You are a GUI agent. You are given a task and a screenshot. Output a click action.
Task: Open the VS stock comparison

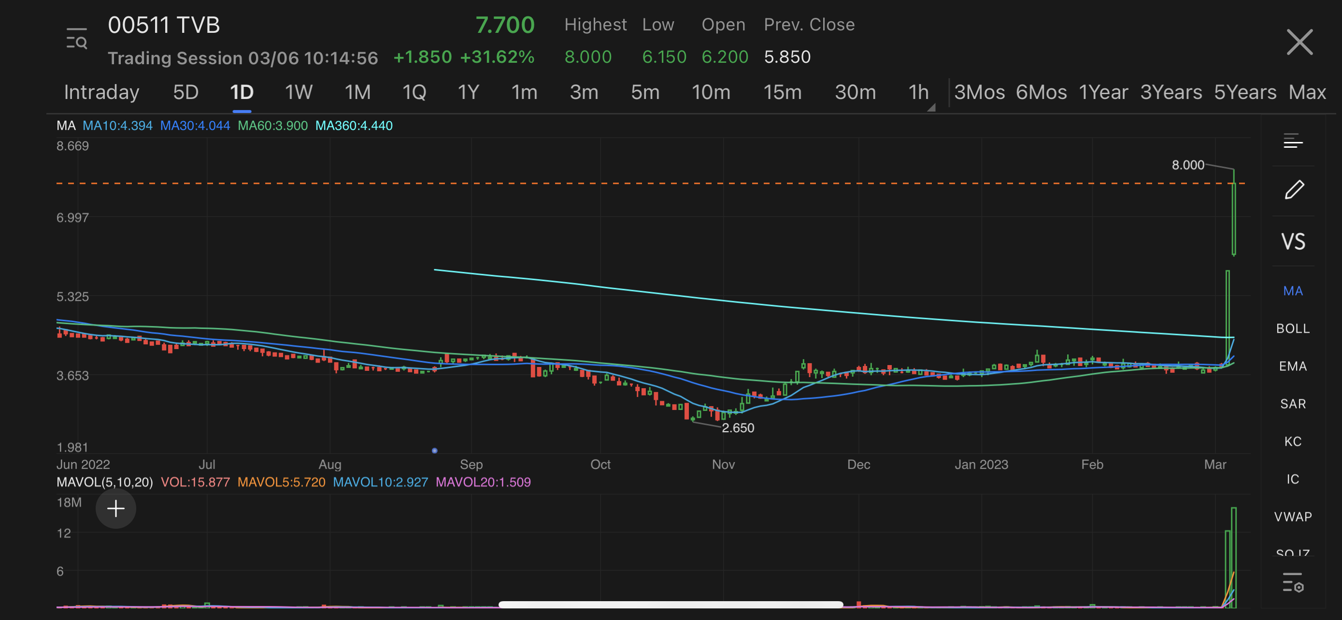[x=1293, y=241]
